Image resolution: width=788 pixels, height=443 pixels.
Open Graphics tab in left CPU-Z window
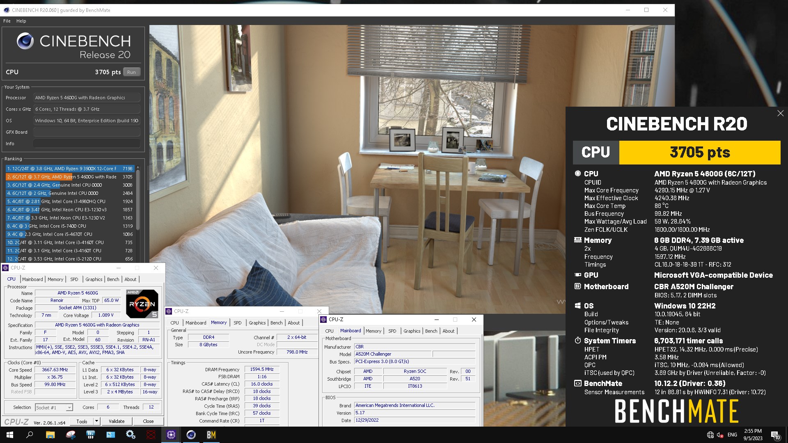[94, 279]
